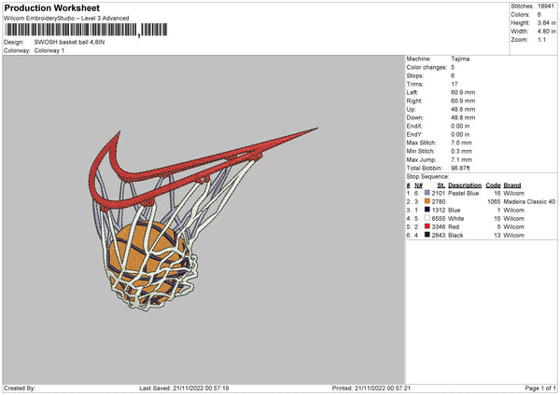Click the 'Pastel Blue' description text
This screenshot has width=560, height=395.
tap(463, 193)
